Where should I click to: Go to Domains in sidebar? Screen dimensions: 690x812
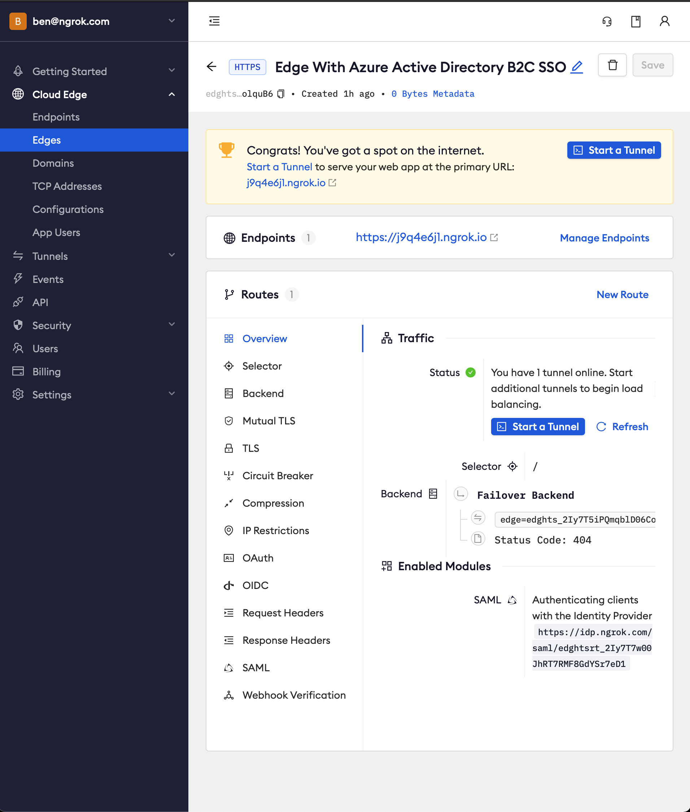point(94,163)
